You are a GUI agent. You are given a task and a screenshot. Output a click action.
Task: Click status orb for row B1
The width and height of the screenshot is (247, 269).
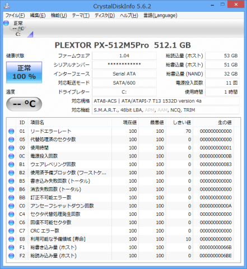11,164
